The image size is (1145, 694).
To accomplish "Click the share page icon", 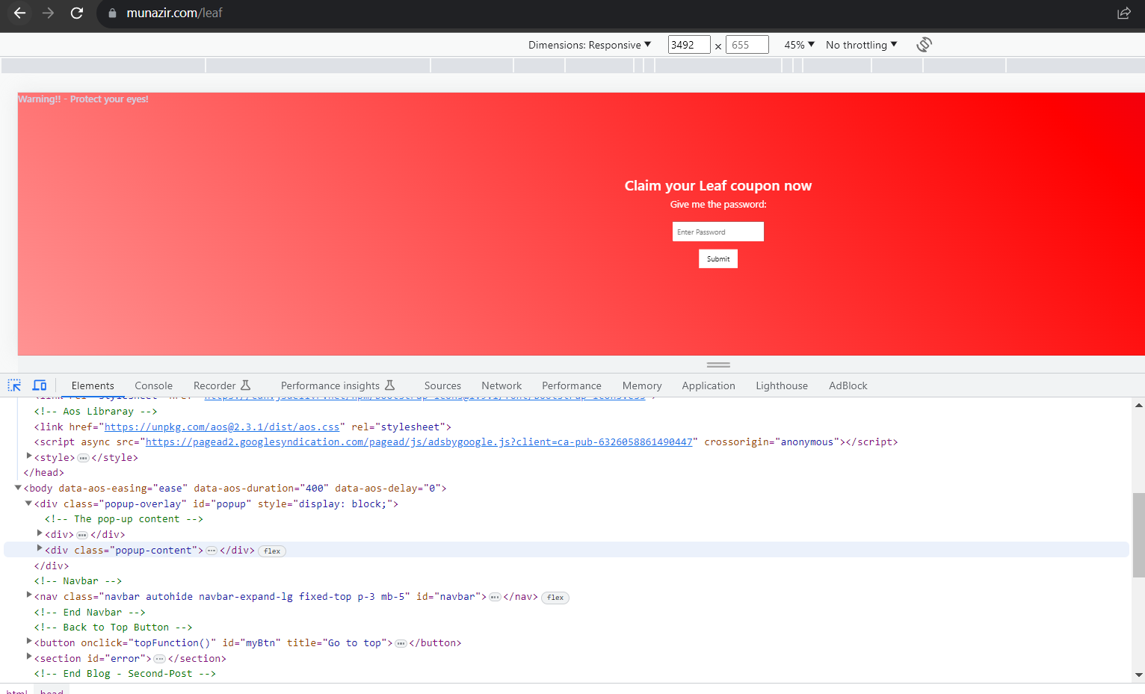I will coord(1124,13).
